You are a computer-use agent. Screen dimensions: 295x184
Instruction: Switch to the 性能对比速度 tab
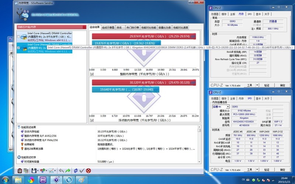click(181, 28)
